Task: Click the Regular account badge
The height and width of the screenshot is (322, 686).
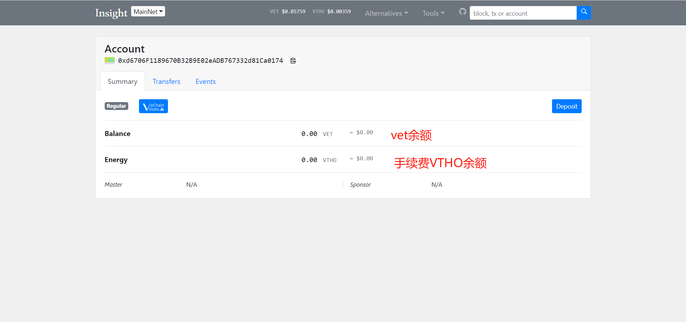Action: [x=116, y=106]
